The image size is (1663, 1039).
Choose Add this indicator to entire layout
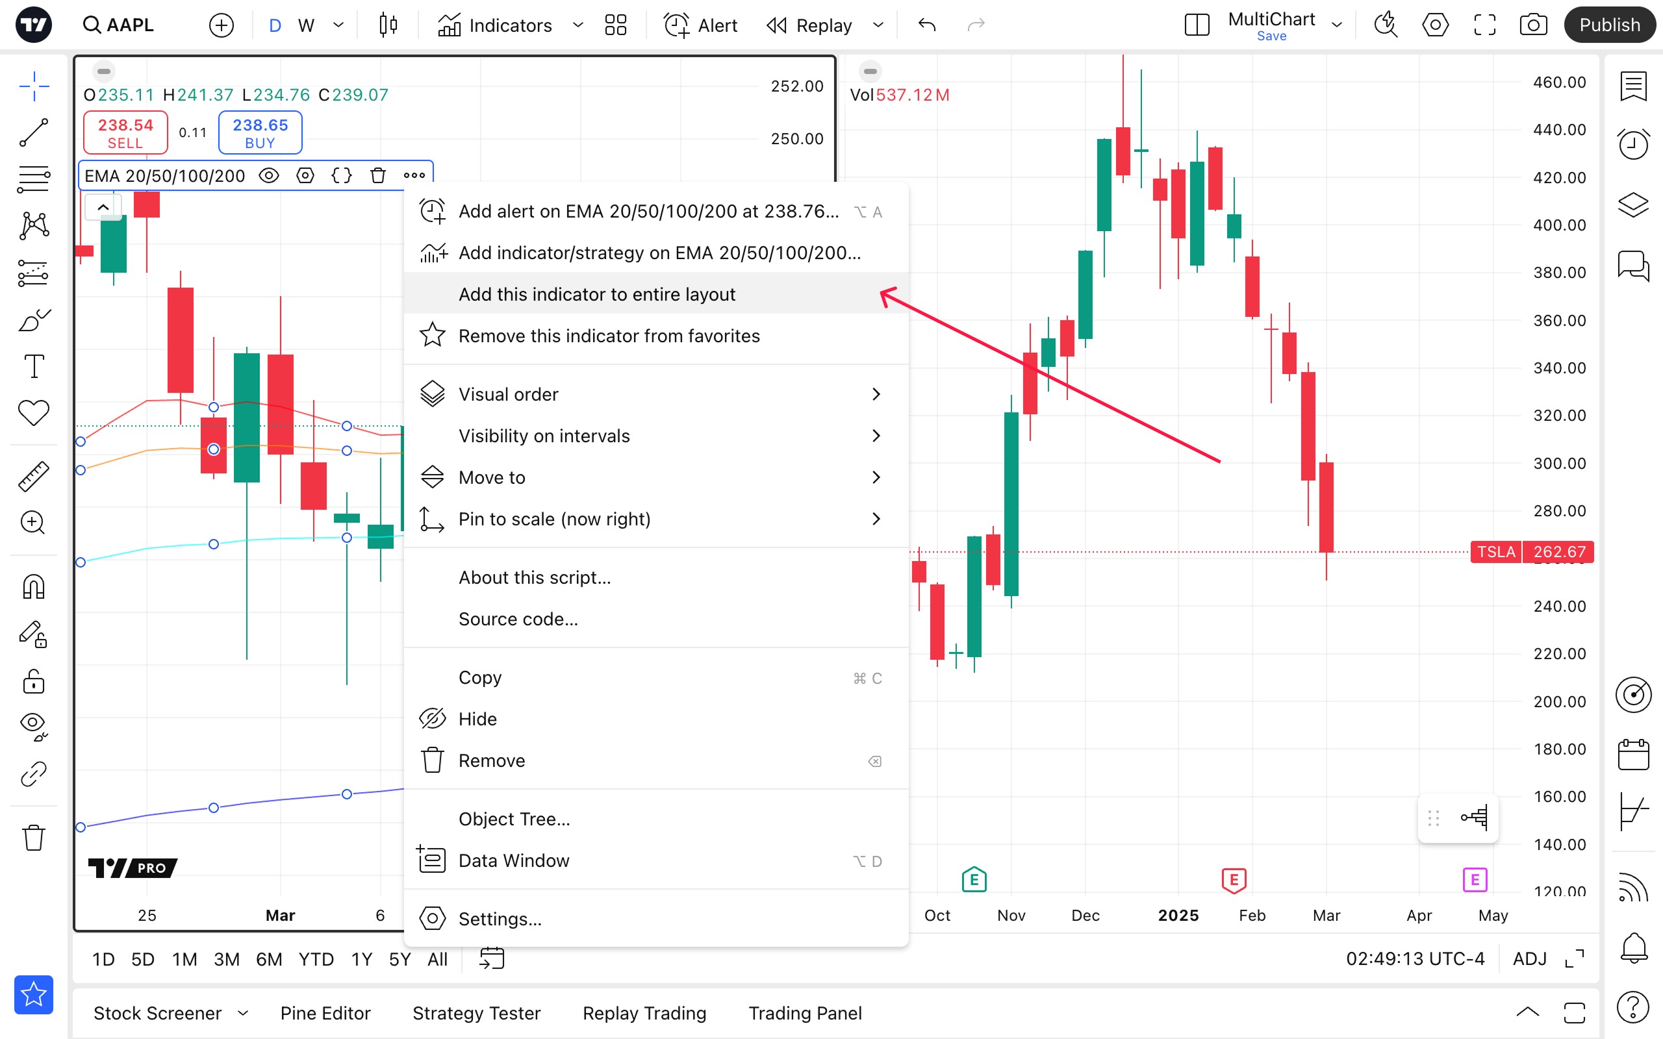point(596,294)
